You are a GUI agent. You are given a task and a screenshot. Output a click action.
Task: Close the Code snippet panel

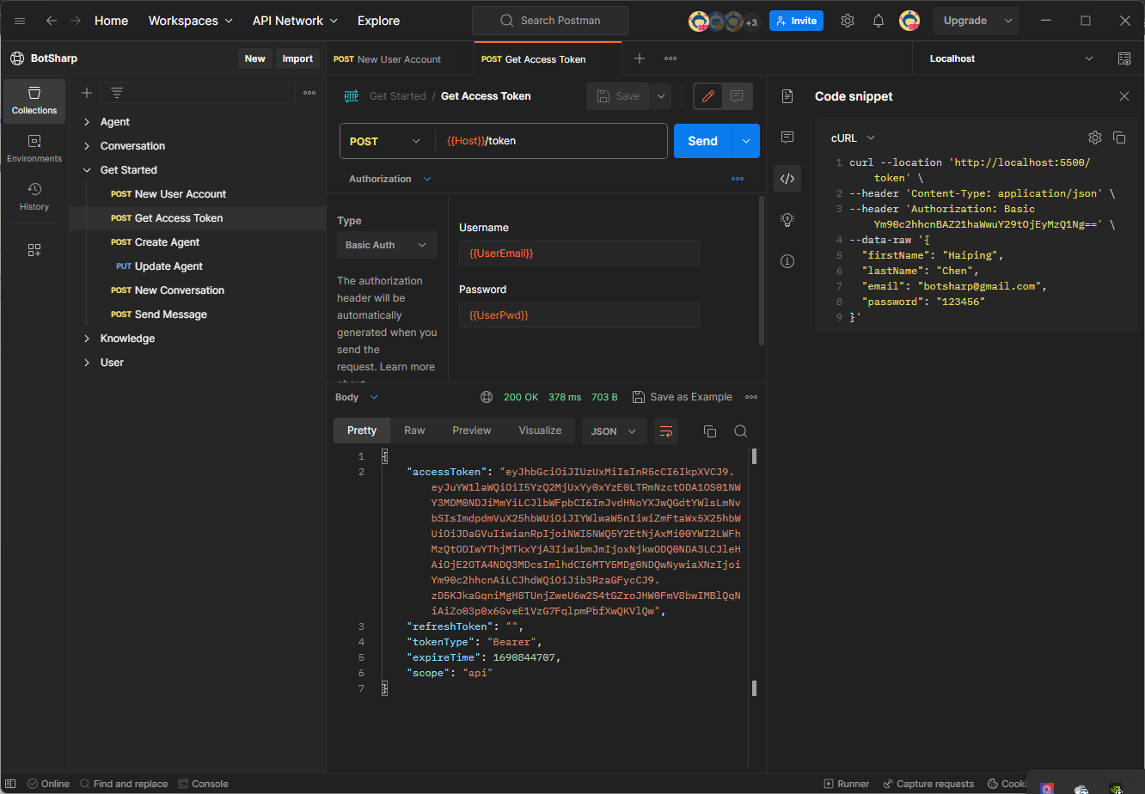(1124, 96)
